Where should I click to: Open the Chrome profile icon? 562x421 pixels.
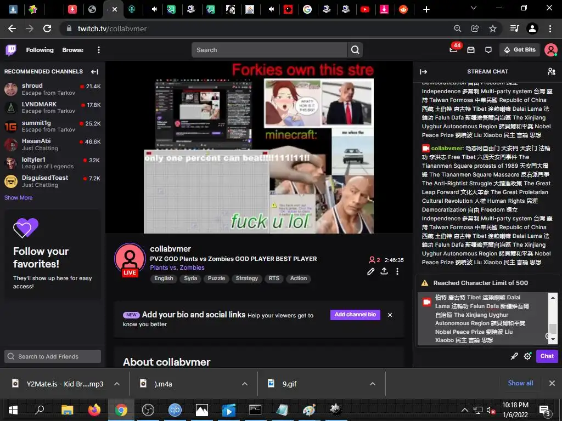532,29
